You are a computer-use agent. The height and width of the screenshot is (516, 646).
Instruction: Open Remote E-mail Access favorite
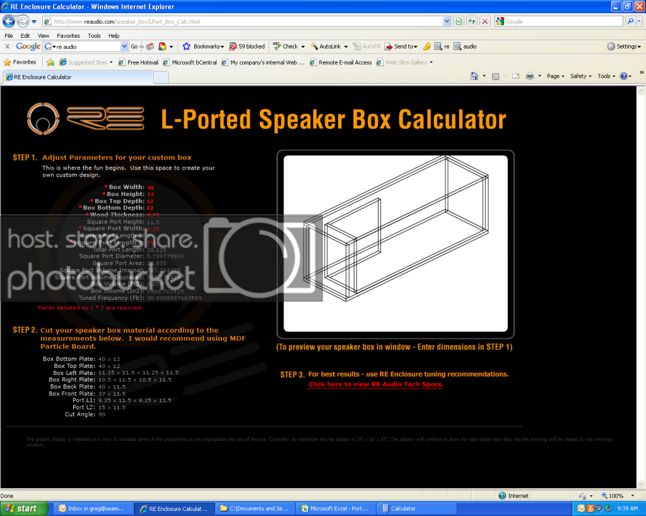click(x=341, y=62)
